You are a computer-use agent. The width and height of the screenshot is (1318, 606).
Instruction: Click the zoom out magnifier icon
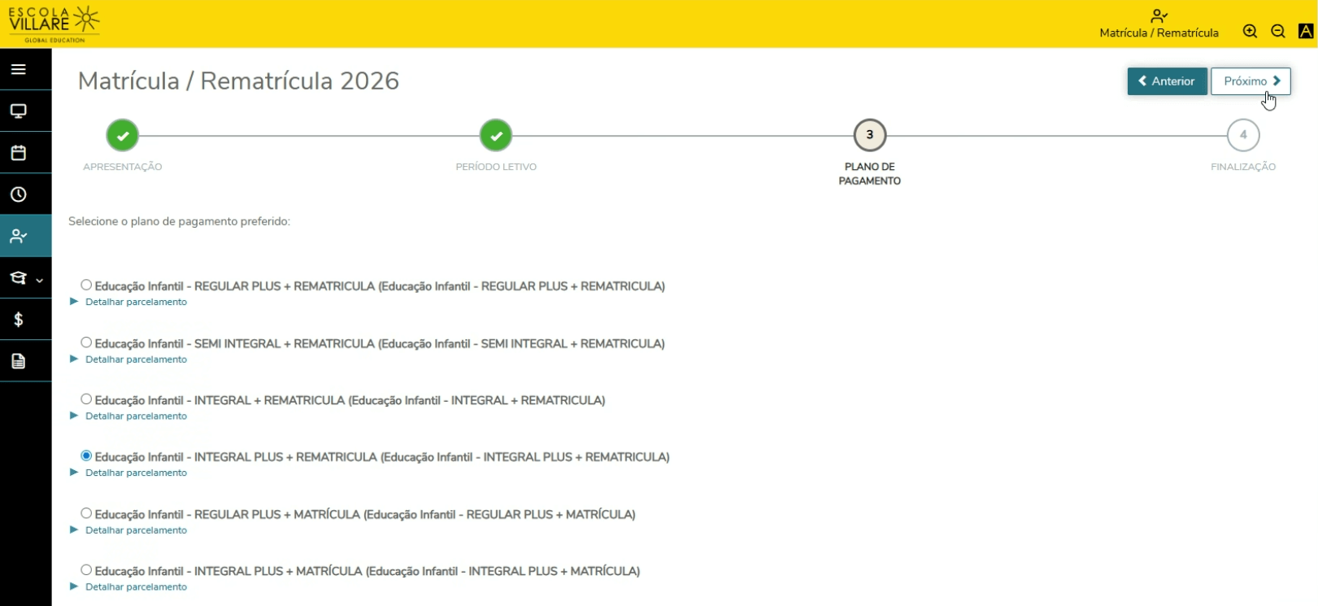pyautogui.click(x=1277, y=32)
